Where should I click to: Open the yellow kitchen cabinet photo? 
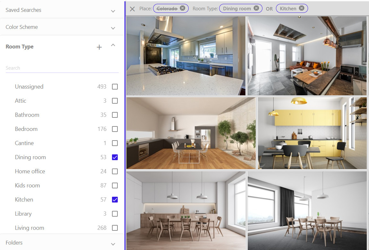click(312, 133)
